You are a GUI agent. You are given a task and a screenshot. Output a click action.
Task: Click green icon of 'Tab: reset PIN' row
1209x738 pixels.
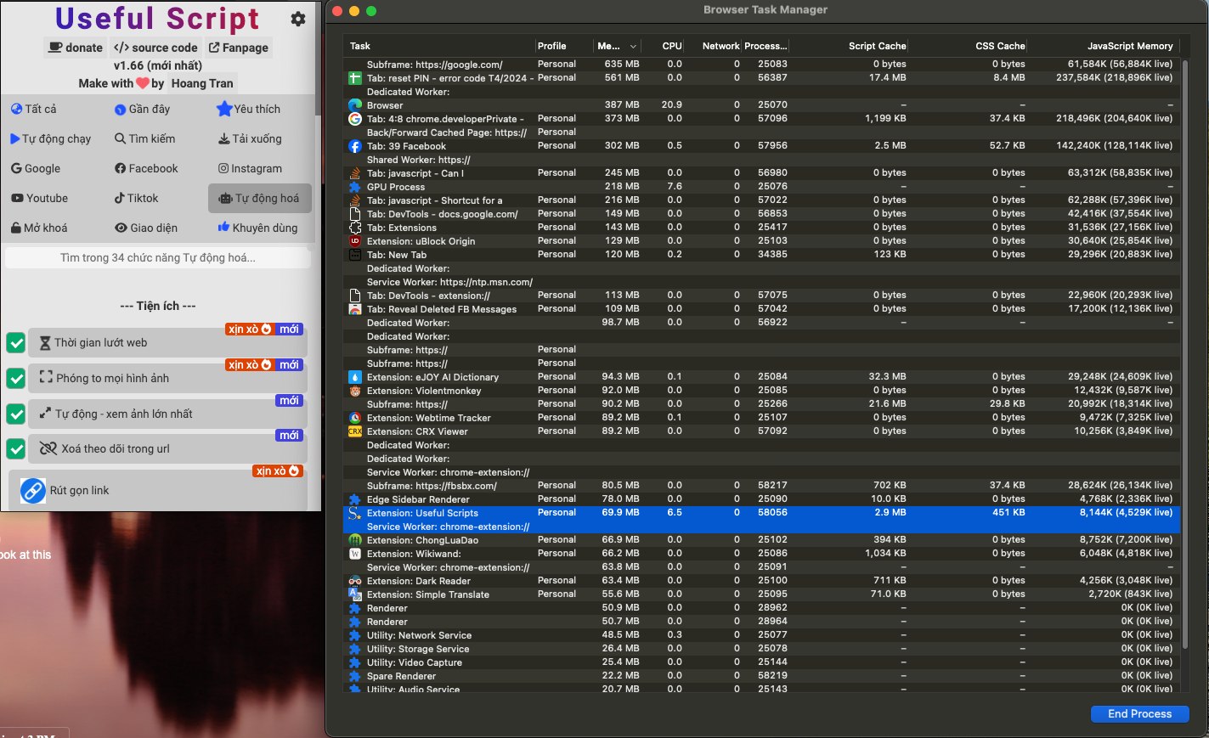point(355,78)
